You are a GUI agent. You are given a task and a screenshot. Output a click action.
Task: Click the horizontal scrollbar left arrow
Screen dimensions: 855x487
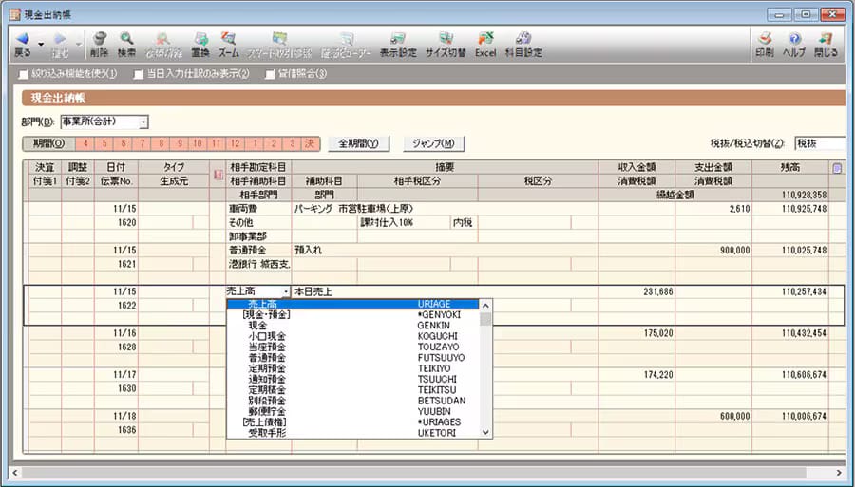pyautogui.click(x=15, y=473)
